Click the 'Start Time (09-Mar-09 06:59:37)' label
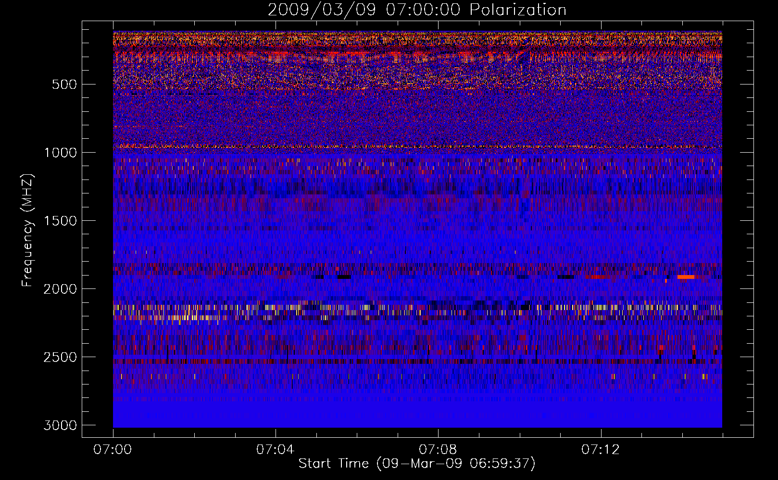Image resolution: width=778 pixels, height=480 pixels. click(x=417, y=464)
